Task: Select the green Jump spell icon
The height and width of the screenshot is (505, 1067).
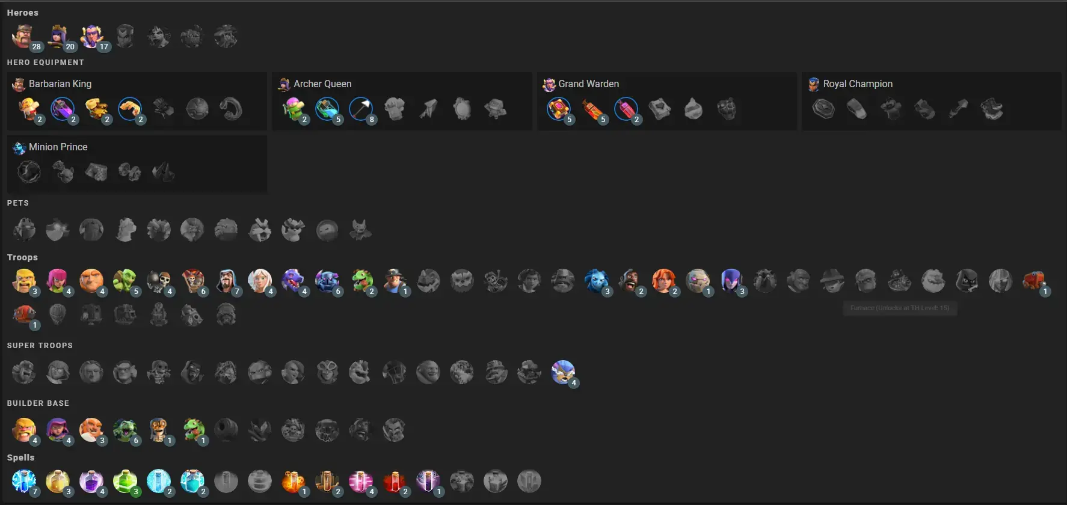Action: click(125, 482)
